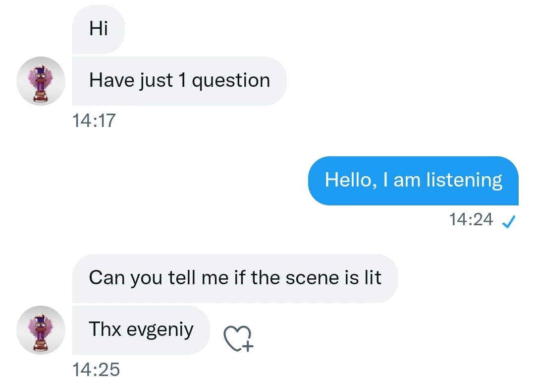
Task: Click the 14:17 timestamp
Action: (x=94, y=121)
